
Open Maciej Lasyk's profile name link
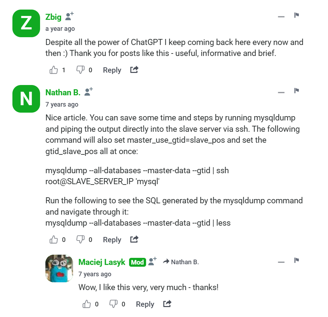[102, 262]
